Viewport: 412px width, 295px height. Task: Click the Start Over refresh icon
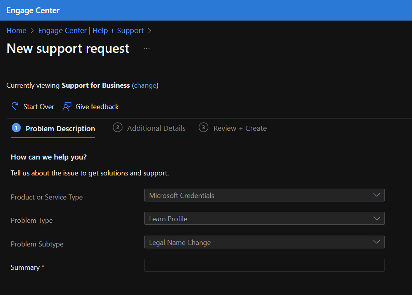coord(15,106)
